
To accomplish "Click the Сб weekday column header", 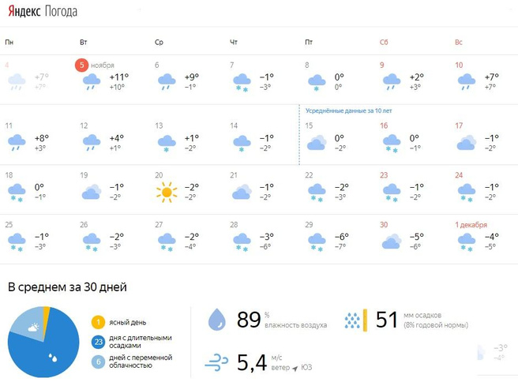I will pos(384,41).
